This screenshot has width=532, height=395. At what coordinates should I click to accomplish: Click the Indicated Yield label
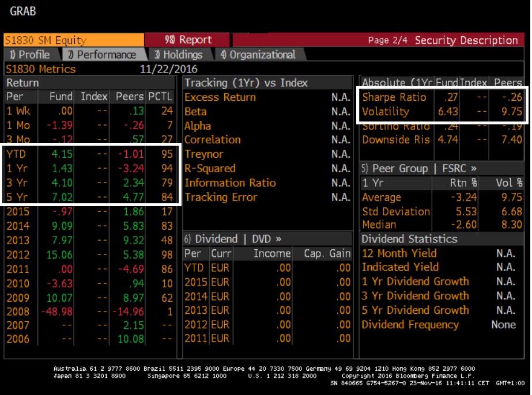pyautogui.click(x=401, y=267)
